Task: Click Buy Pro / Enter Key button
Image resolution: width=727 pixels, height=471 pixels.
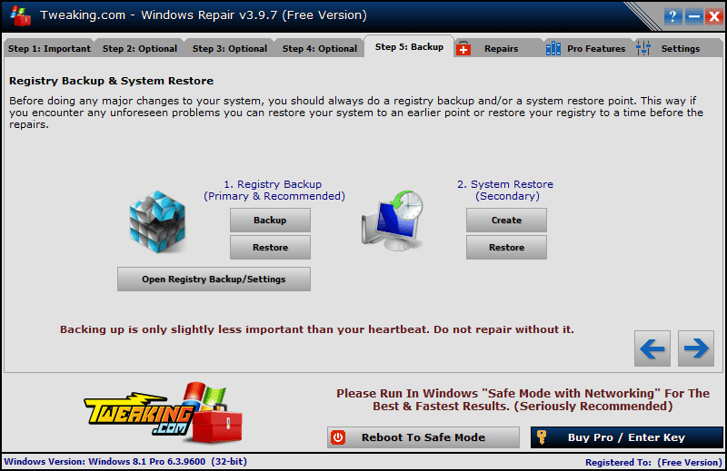Action: 626,437
